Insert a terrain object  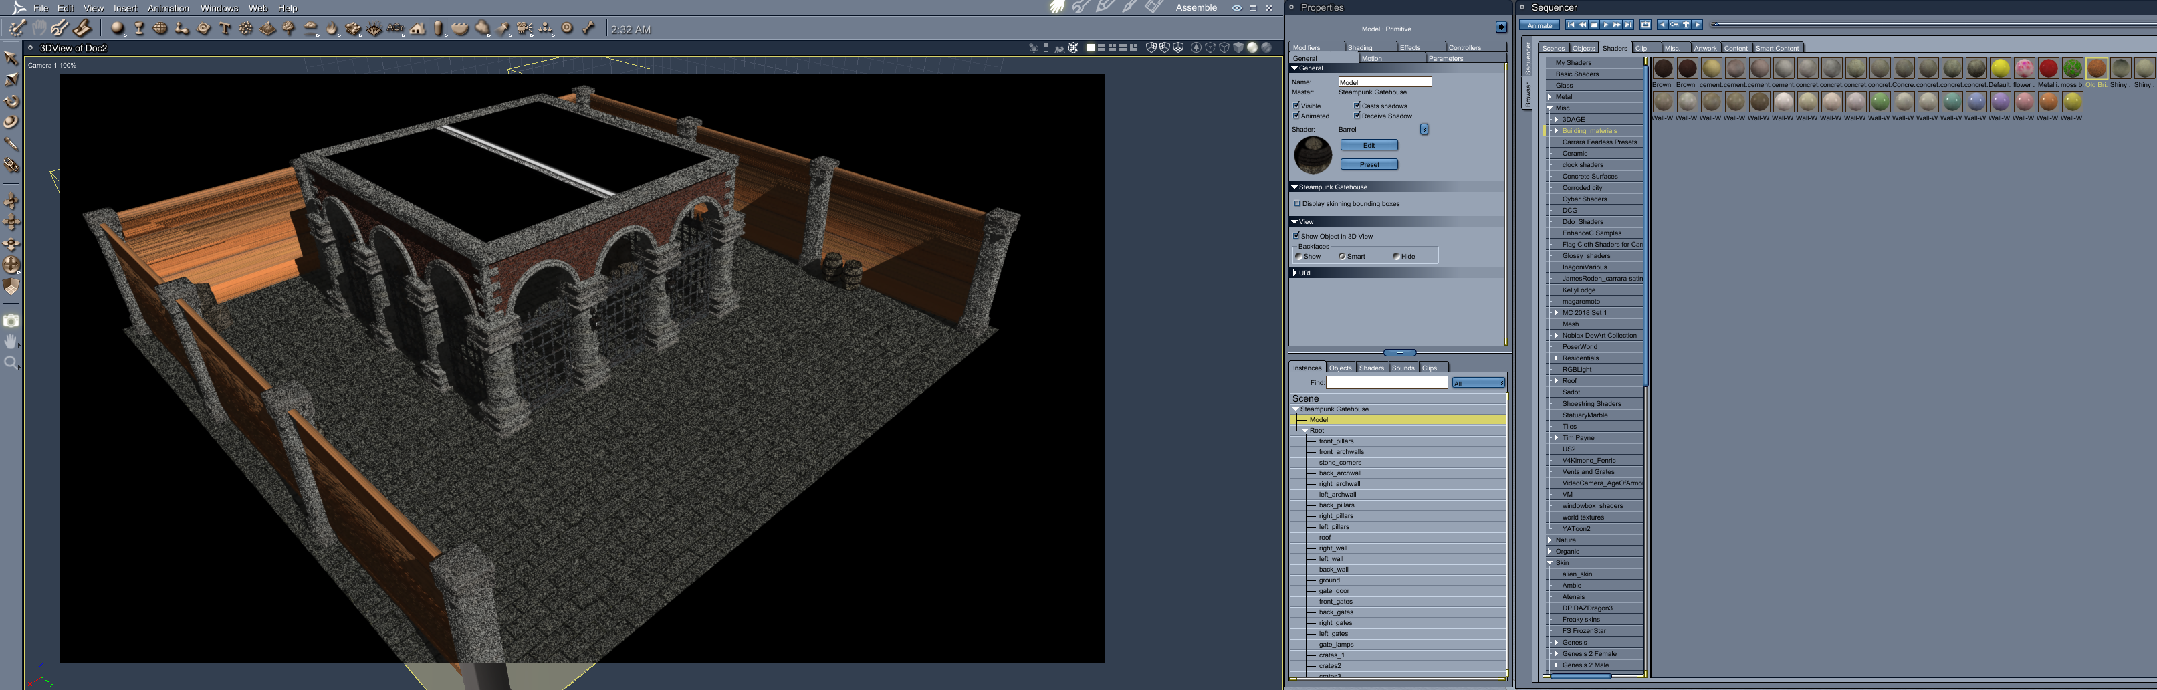coord(267,29)
